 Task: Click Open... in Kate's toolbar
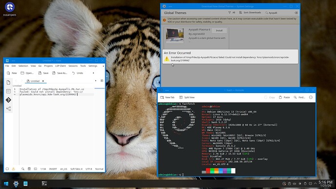pyautogui.click(x=27, y=73)
